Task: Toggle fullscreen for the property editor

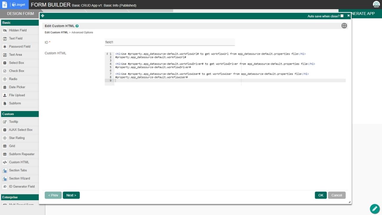Action: (344, 26)
